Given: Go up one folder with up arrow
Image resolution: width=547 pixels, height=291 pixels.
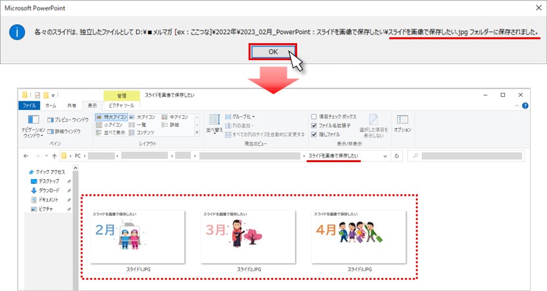Looking at the screenshot, I should [54, 156].
